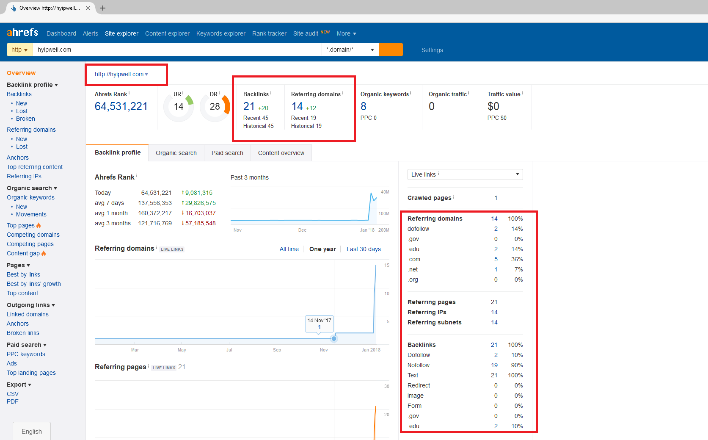The width and height of the screenshot is (708, 440).
Task: Click the hyipwell.com URL input field
Action: (177, 50)
